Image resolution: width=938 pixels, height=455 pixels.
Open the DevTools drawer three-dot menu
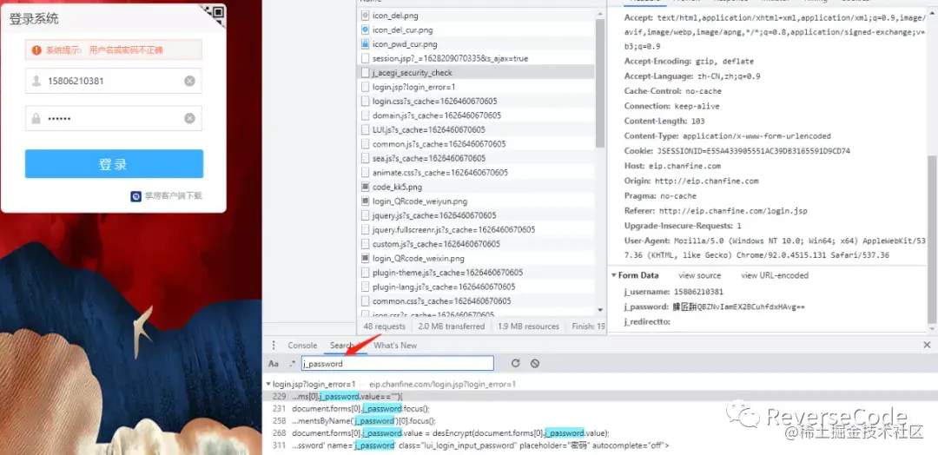click(x=274, y=345)
